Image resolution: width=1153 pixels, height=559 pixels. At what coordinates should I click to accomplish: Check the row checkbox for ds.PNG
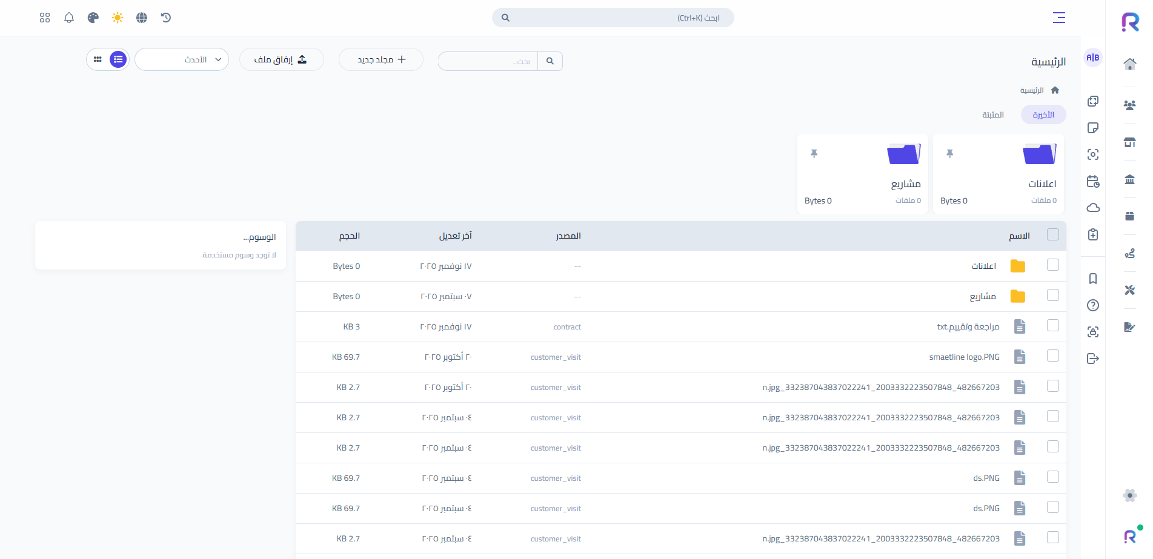[x=1052, y=478]
